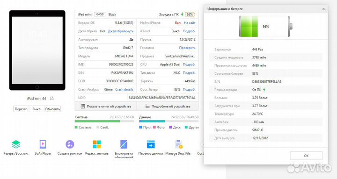Viewport: 337px width, 179px height.
Task: Select the 3748 мАч average capacity value
Action: click(259, 57)
